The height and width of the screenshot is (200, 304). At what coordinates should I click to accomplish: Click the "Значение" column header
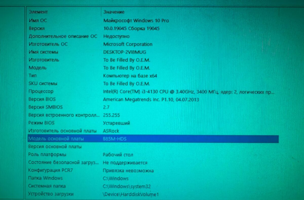[114, 12]
